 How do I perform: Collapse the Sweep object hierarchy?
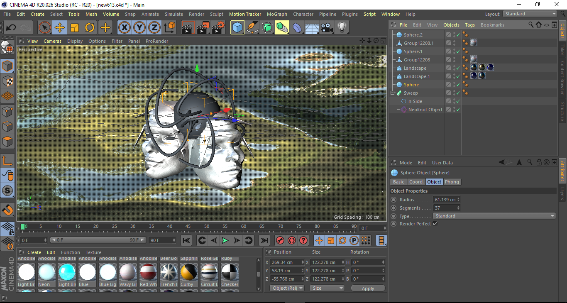point(393,93)
